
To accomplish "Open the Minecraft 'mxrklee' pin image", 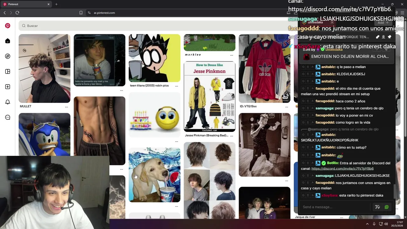I will pos(210,43).
